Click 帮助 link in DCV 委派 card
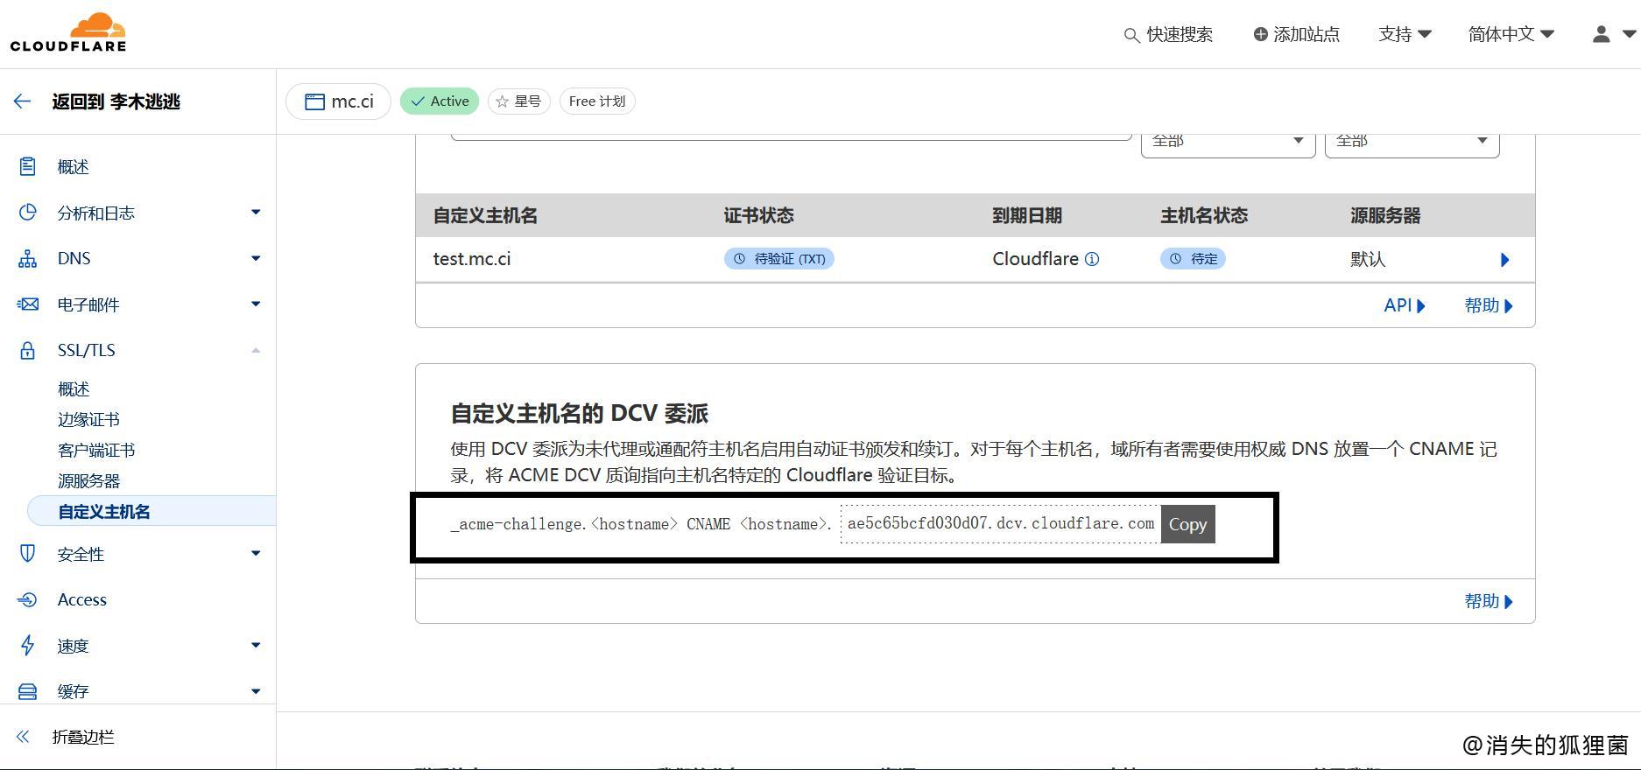The width and height of the screenshot is (1641, 770). pyautogui.click(x=1489, y=601)
